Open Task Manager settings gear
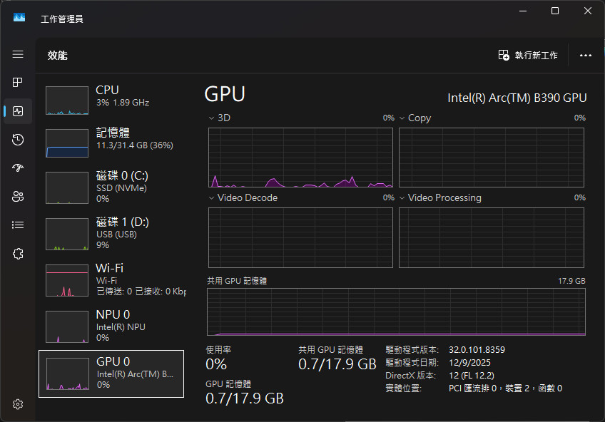 pyautogui.click(x=18, y=404)
